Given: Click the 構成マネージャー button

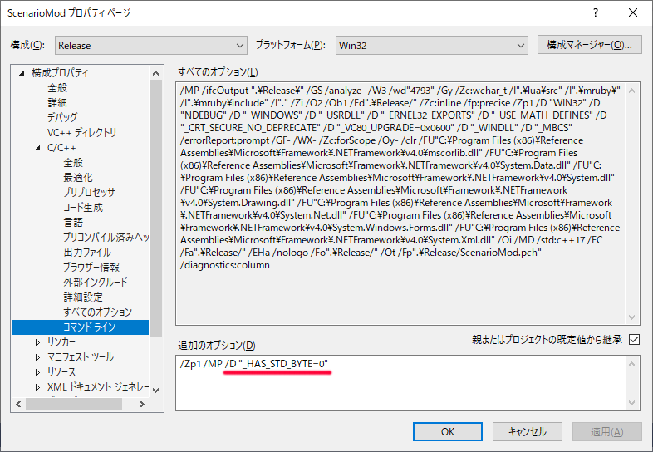Looking at the screenshot, I should tap(589, 44).
